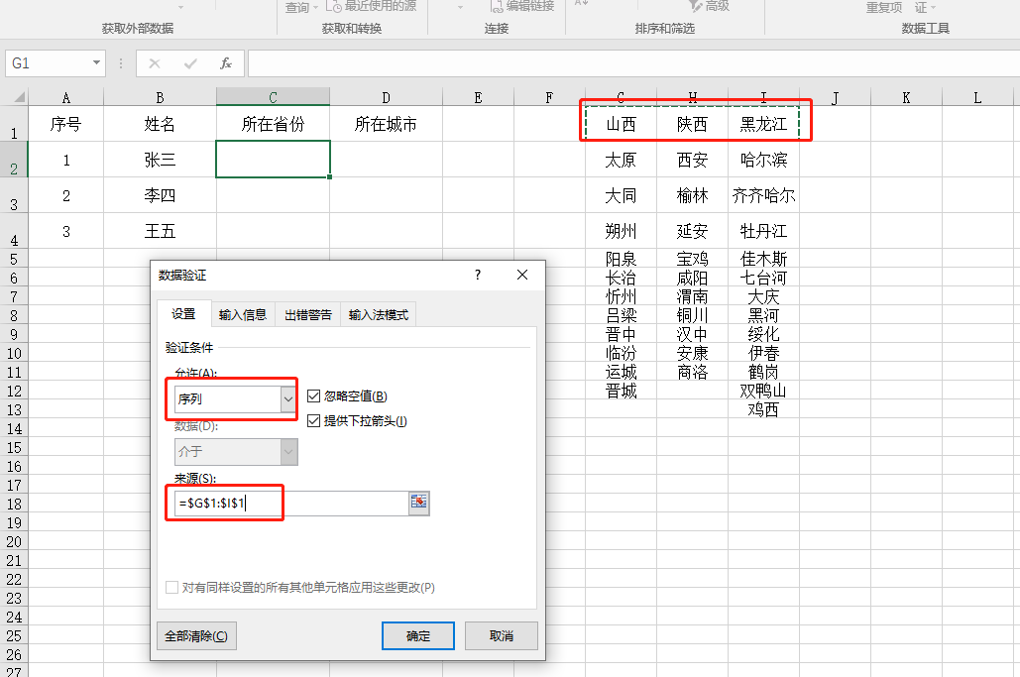1020x677 pixels.
Task: Click the 全部清除 button
Action: click(196, 635)
